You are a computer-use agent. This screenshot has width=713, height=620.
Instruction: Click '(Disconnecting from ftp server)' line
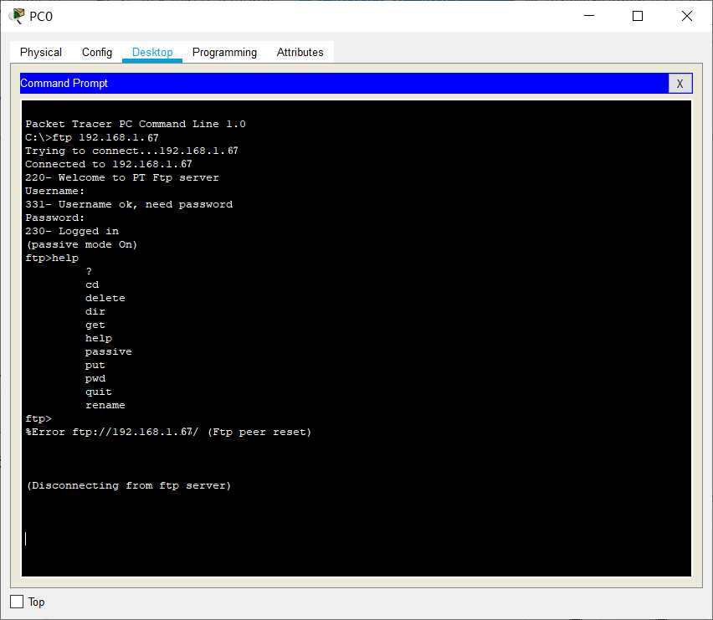129,485
